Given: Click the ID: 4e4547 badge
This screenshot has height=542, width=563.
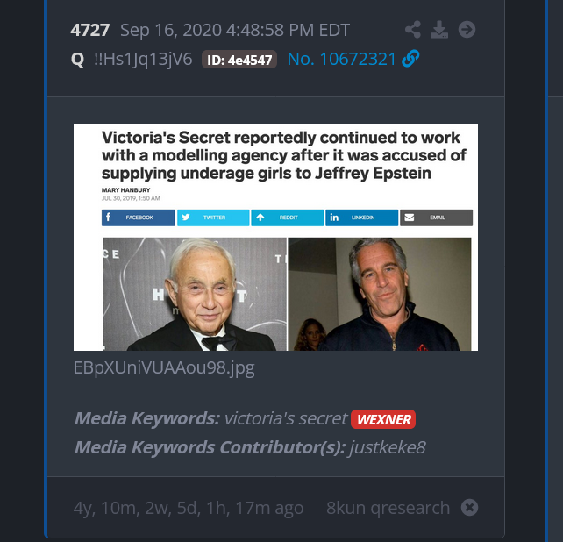Looking at the screenshot, I should pos(239,60).
